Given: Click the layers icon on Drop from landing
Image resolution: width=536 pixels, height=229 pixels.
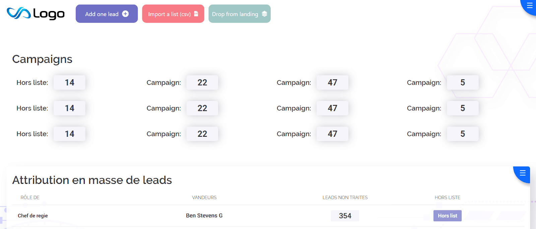Looking at the screenshot, I should tap(265, 14).
